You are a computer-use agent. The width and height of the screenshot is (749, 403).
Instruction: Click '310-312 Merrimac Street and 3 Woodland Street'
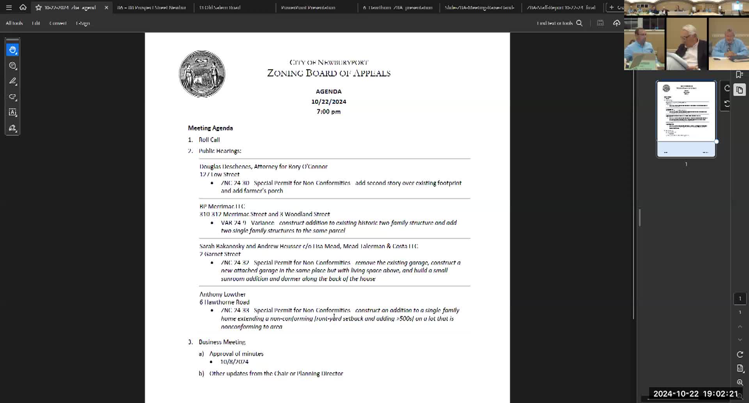(264, 214)
